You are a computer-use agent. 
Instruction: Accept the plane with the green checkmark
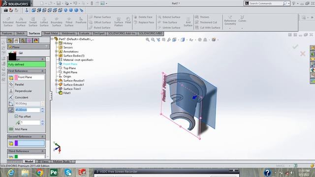[x=10, y=53]
